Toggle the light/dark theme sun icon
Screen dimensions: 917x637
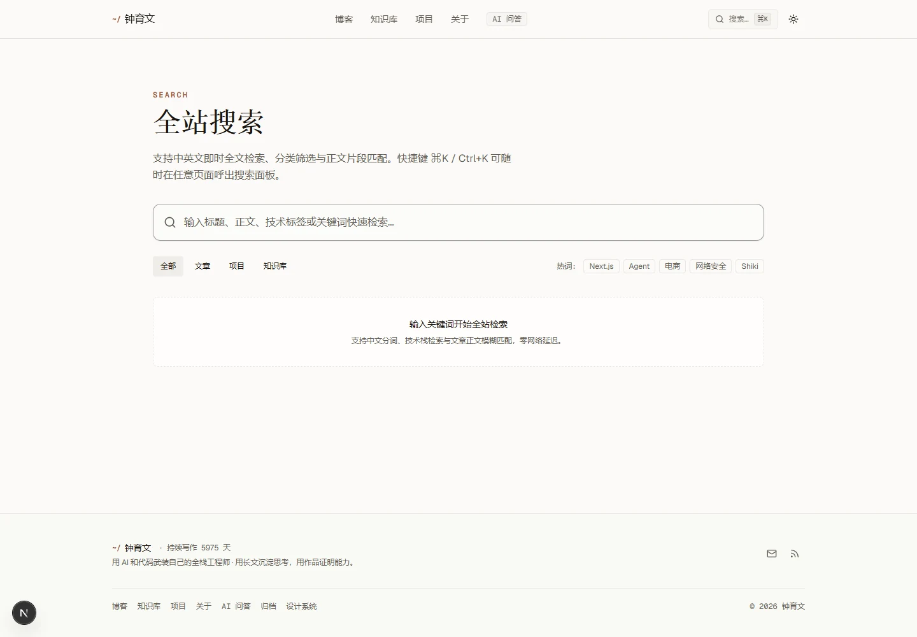793,19
